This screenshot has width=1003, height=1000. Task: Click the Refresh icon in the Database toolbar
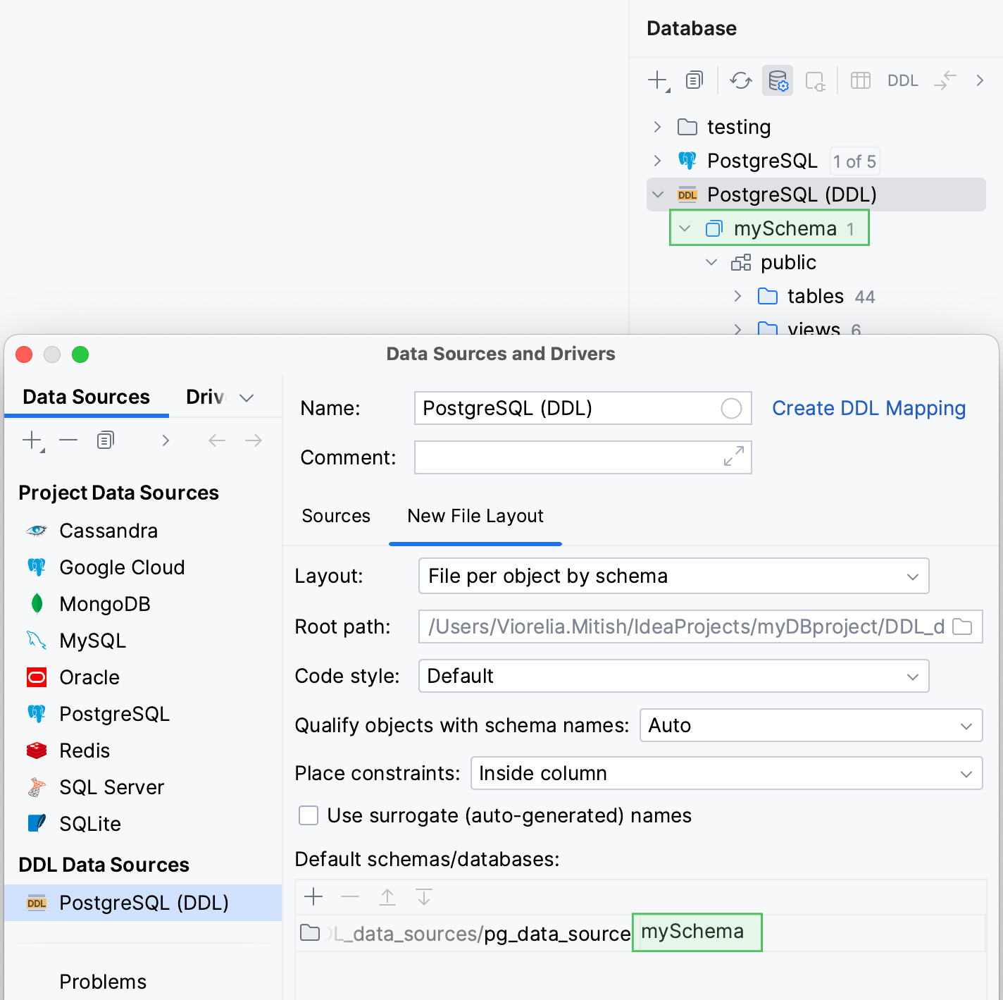coord(740,80)
